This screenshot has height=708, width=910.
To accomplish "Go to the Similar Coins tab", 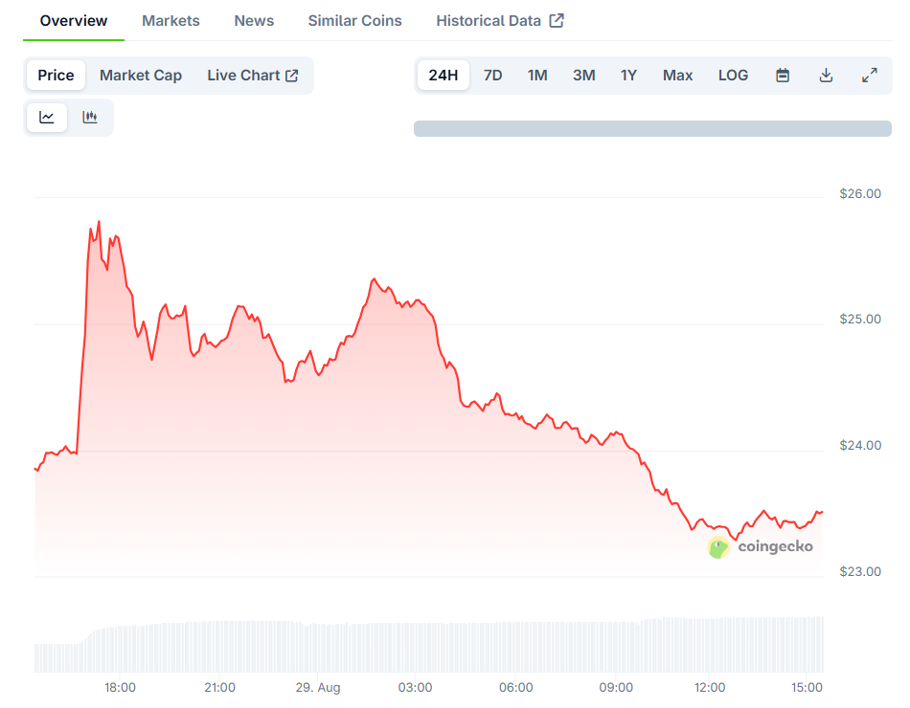I will [354, 21].
